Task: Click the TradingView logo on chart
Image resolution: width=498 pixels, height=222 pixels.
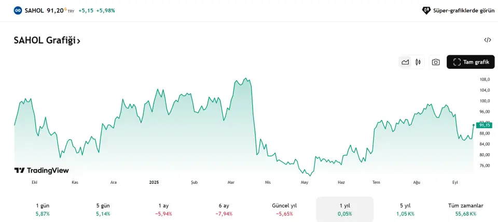Action: 41,170
